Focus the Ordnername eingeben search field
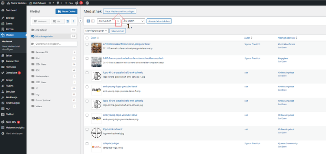This screenshot has height=154, width=326. tap(54, 44)
